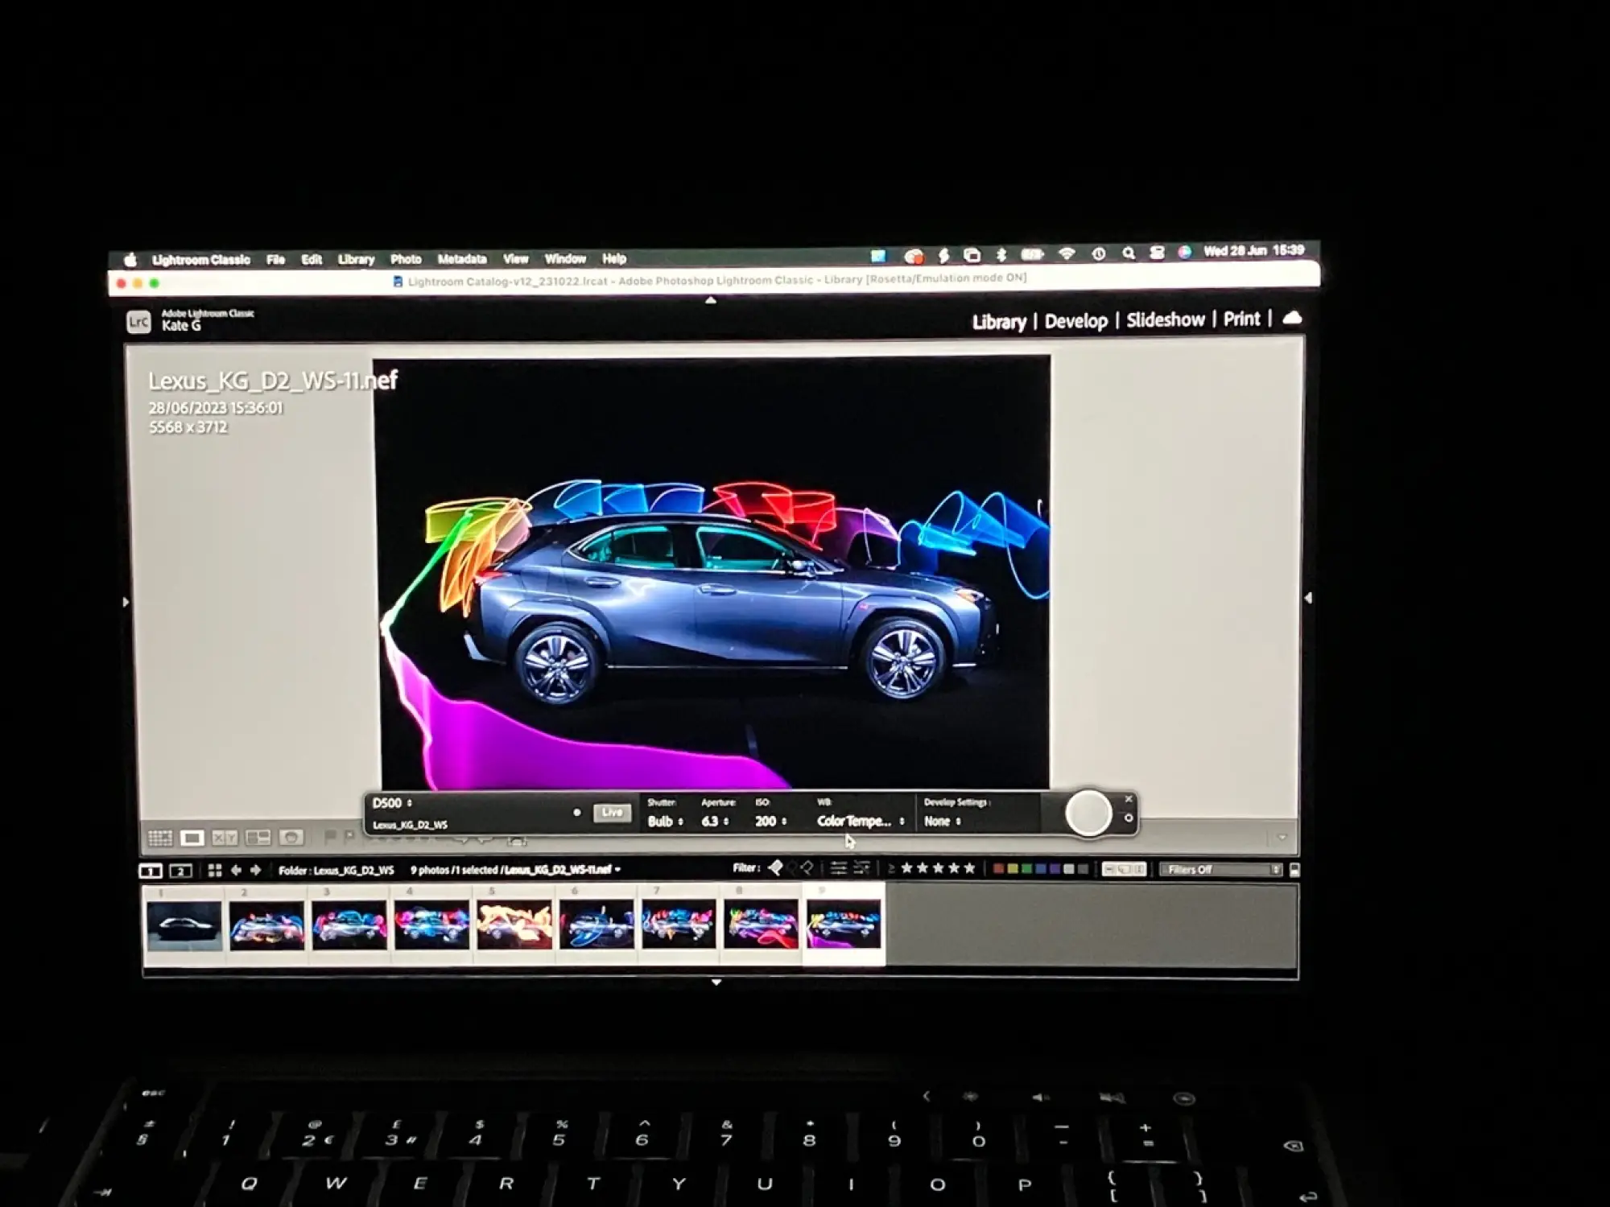Filter by yellow color label
The width and height of the screenshot is (1610, 1207).
click(1013, 869)
